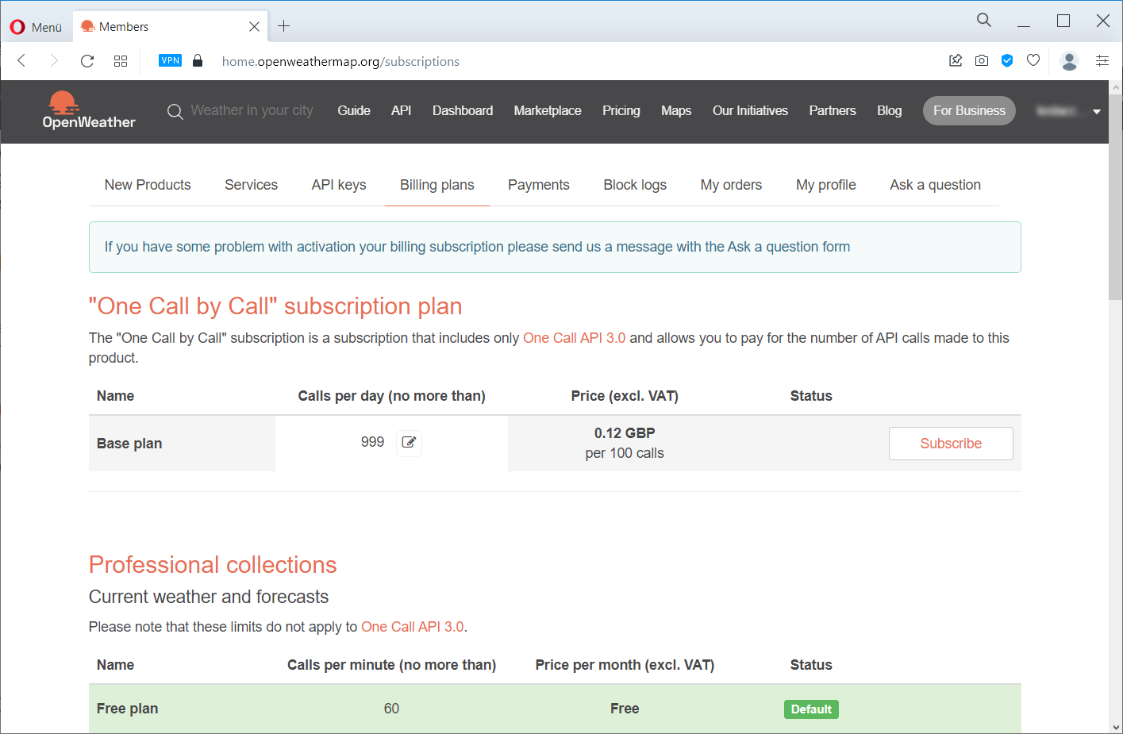Click the scrollbar down arrow
The image size is (1123, 734).
pos(1116,726)
